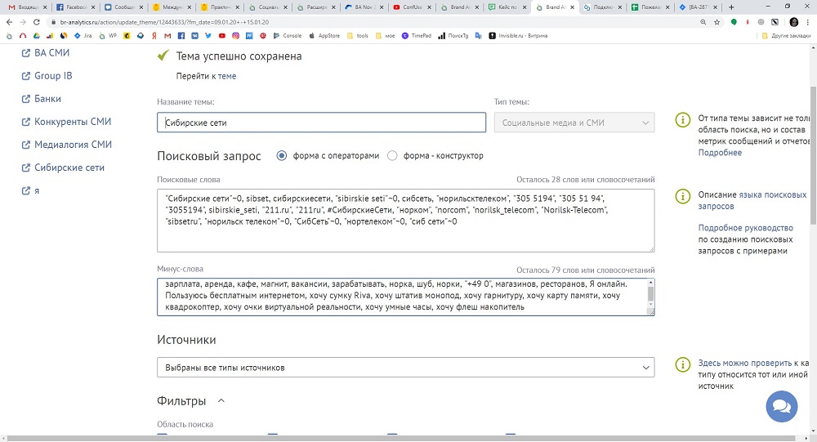Image resolution: width=817 pixels, height=442 pixels.
Task: Click info icon beside search language description
Action: pos(682,196)
